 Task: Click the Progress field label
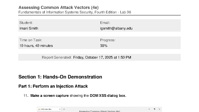pyautogui.click(x=108, y=40)
